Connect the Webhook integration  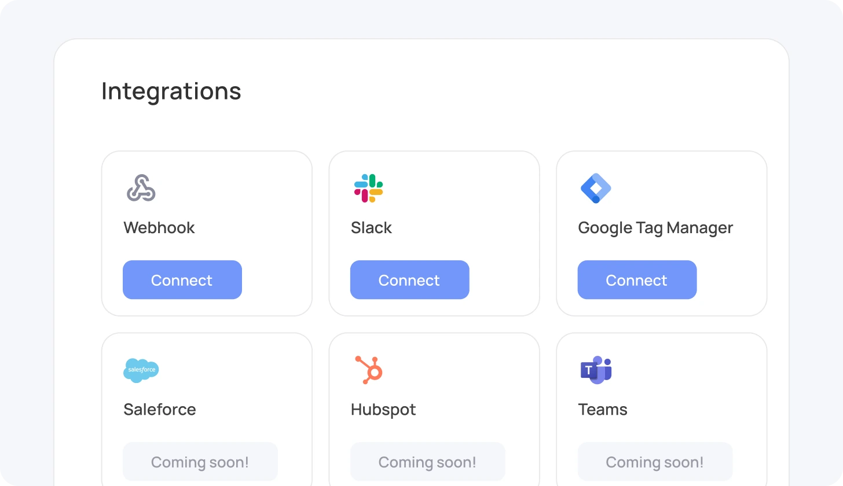click(x=182, y=280)
